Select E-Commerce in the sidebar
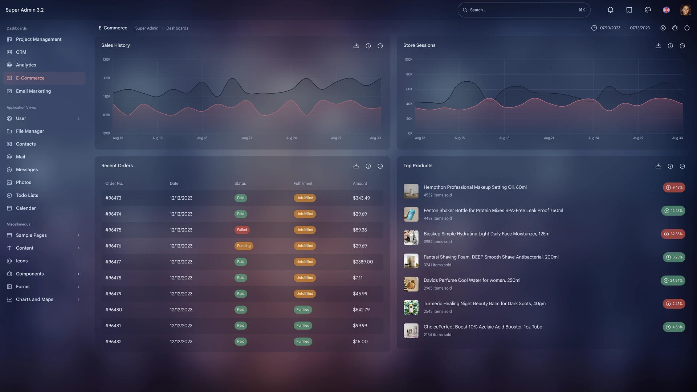Image resolution: width=697 pixels, height=392 pixels. tap(44, 78)
